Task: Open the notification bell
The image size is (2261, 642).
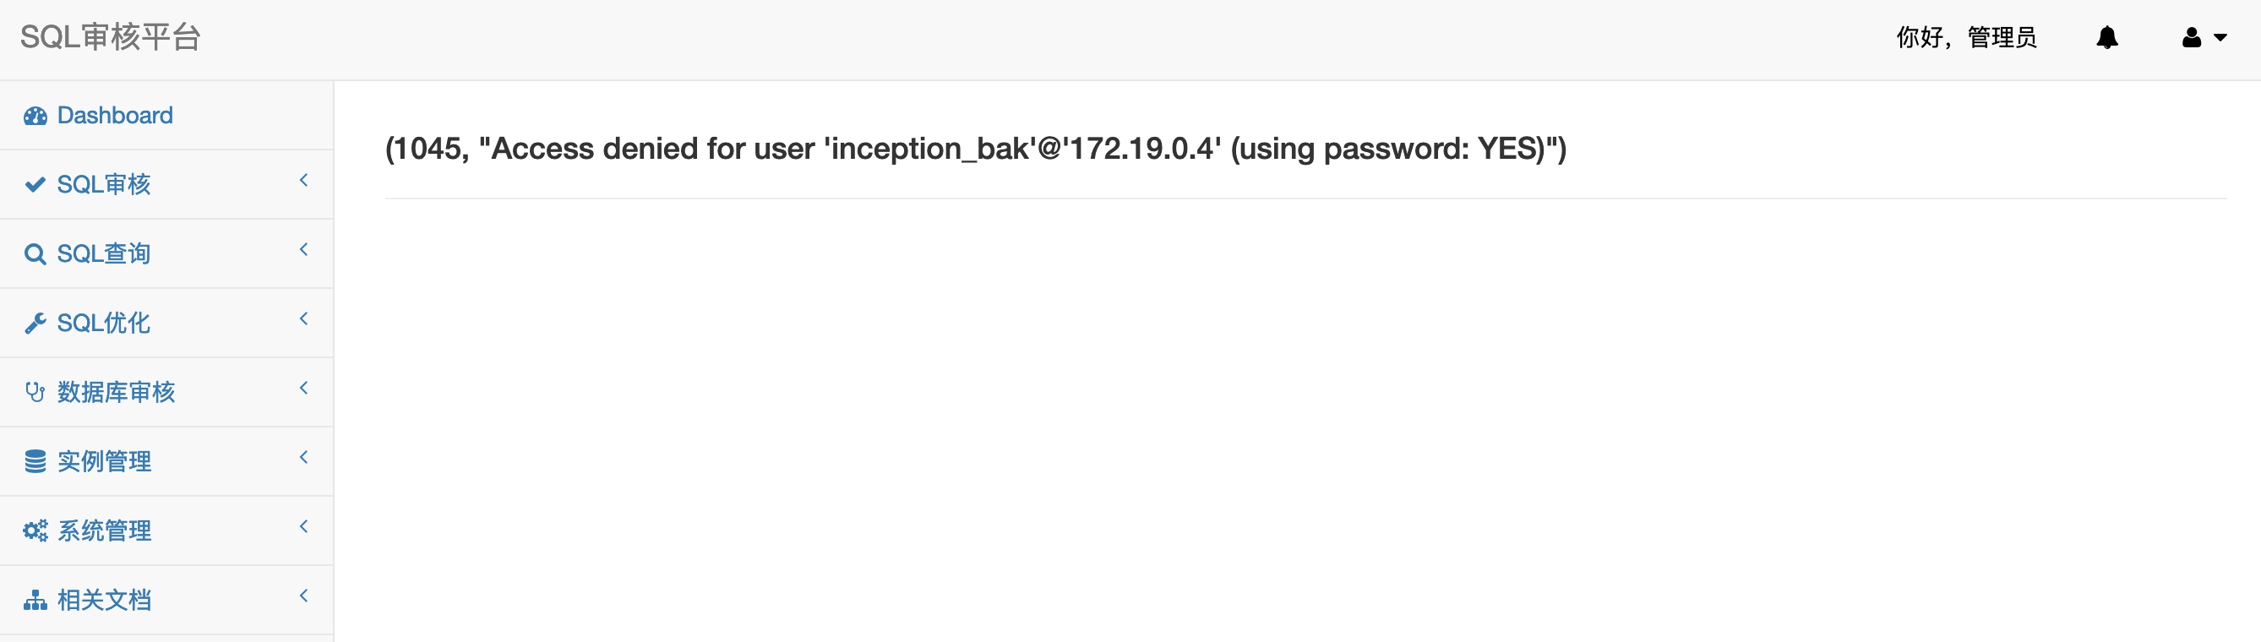Action: coord(2106,38)
